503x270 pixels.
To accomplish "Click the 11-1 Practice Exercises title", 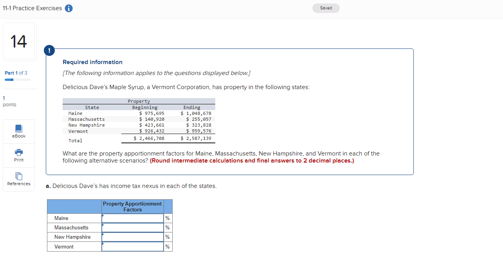I will (x=32, y=8).
